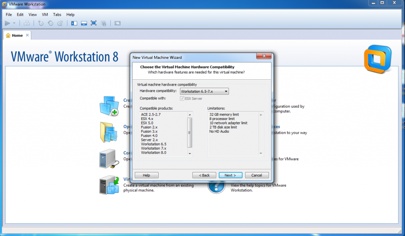Viewport: 405px width, 236px height.
Task: Click the Compatible products scrollbar thumb
Action: pos(189,133)
